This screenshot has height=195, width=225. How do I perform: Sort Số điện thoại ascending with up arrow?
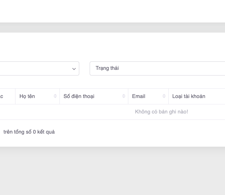pos(124,95)
